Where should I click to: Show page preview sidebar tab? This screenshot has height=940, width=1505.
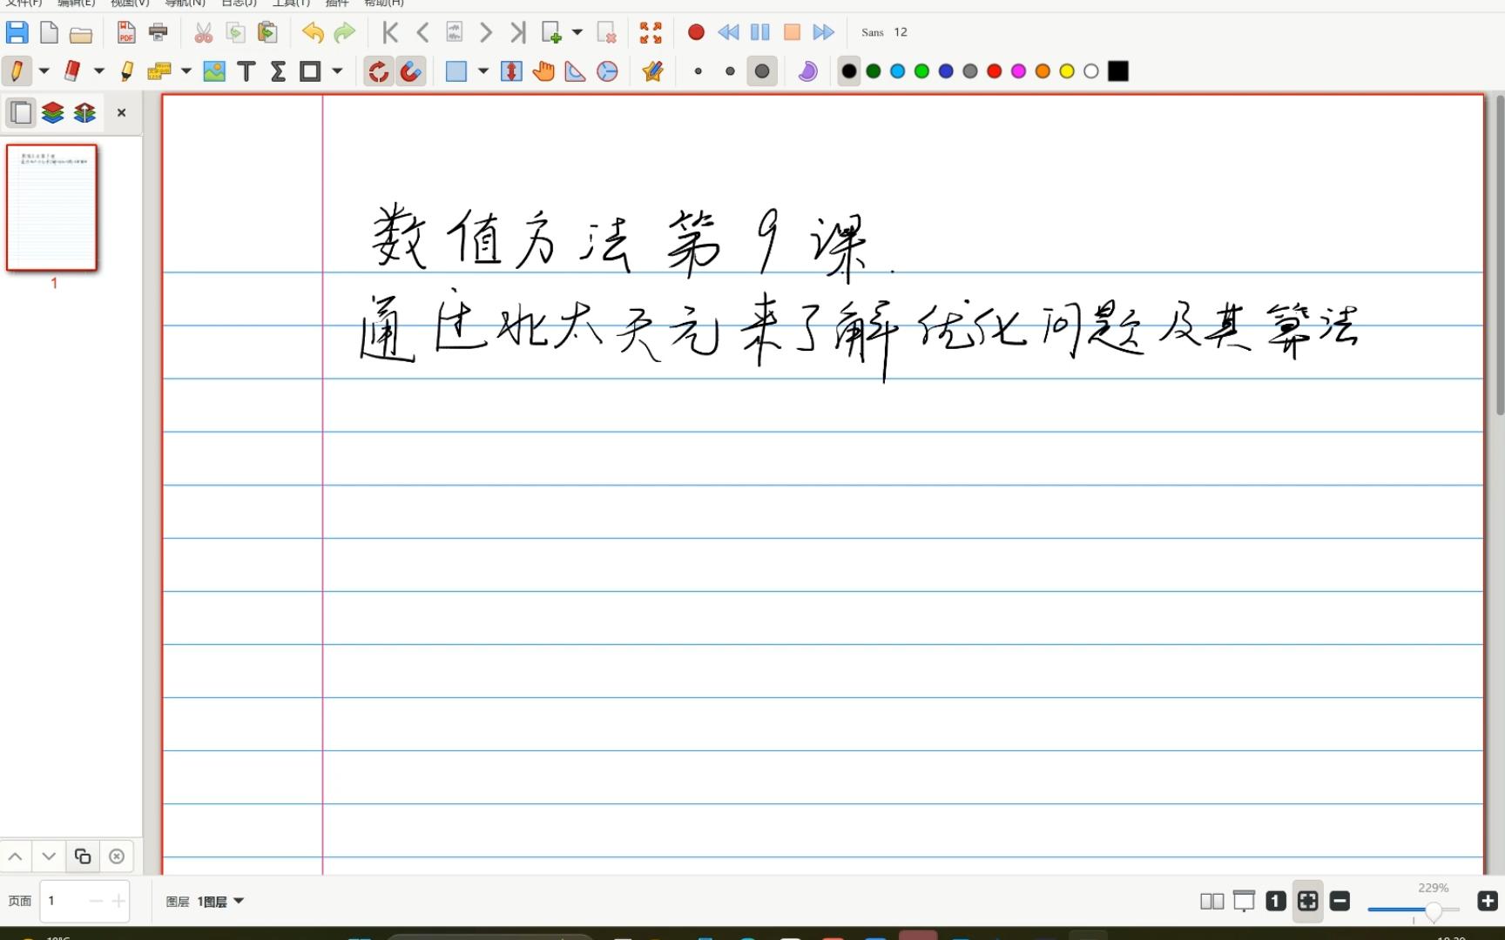21,112
